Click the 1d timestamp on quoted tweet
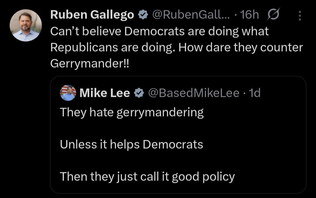The width and height of the screenshot is (316, 198). pyautogui.click(x=253, y=93)
